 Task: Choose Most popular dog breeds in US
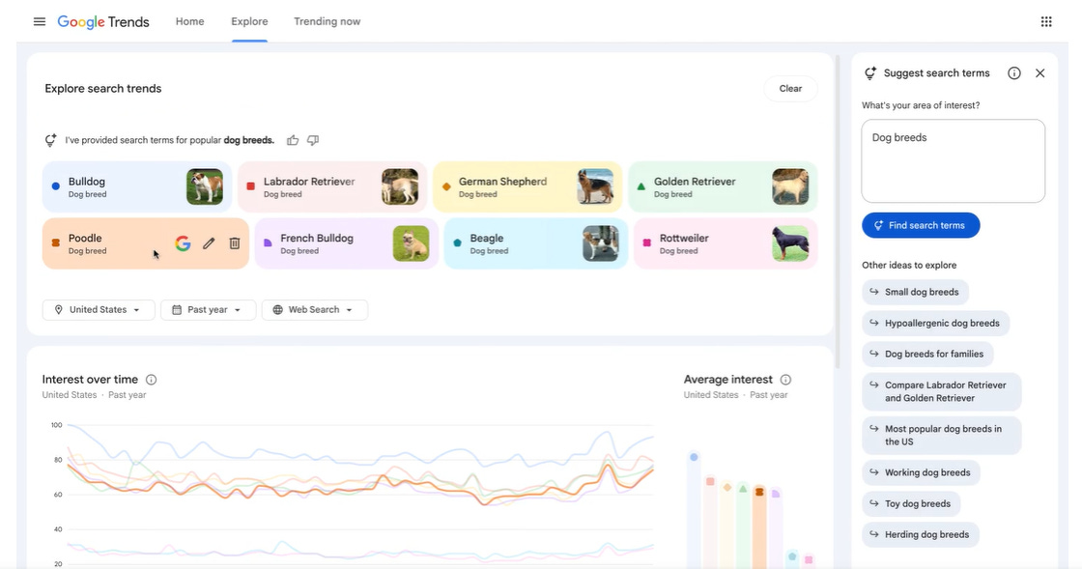tap(941, 435)
